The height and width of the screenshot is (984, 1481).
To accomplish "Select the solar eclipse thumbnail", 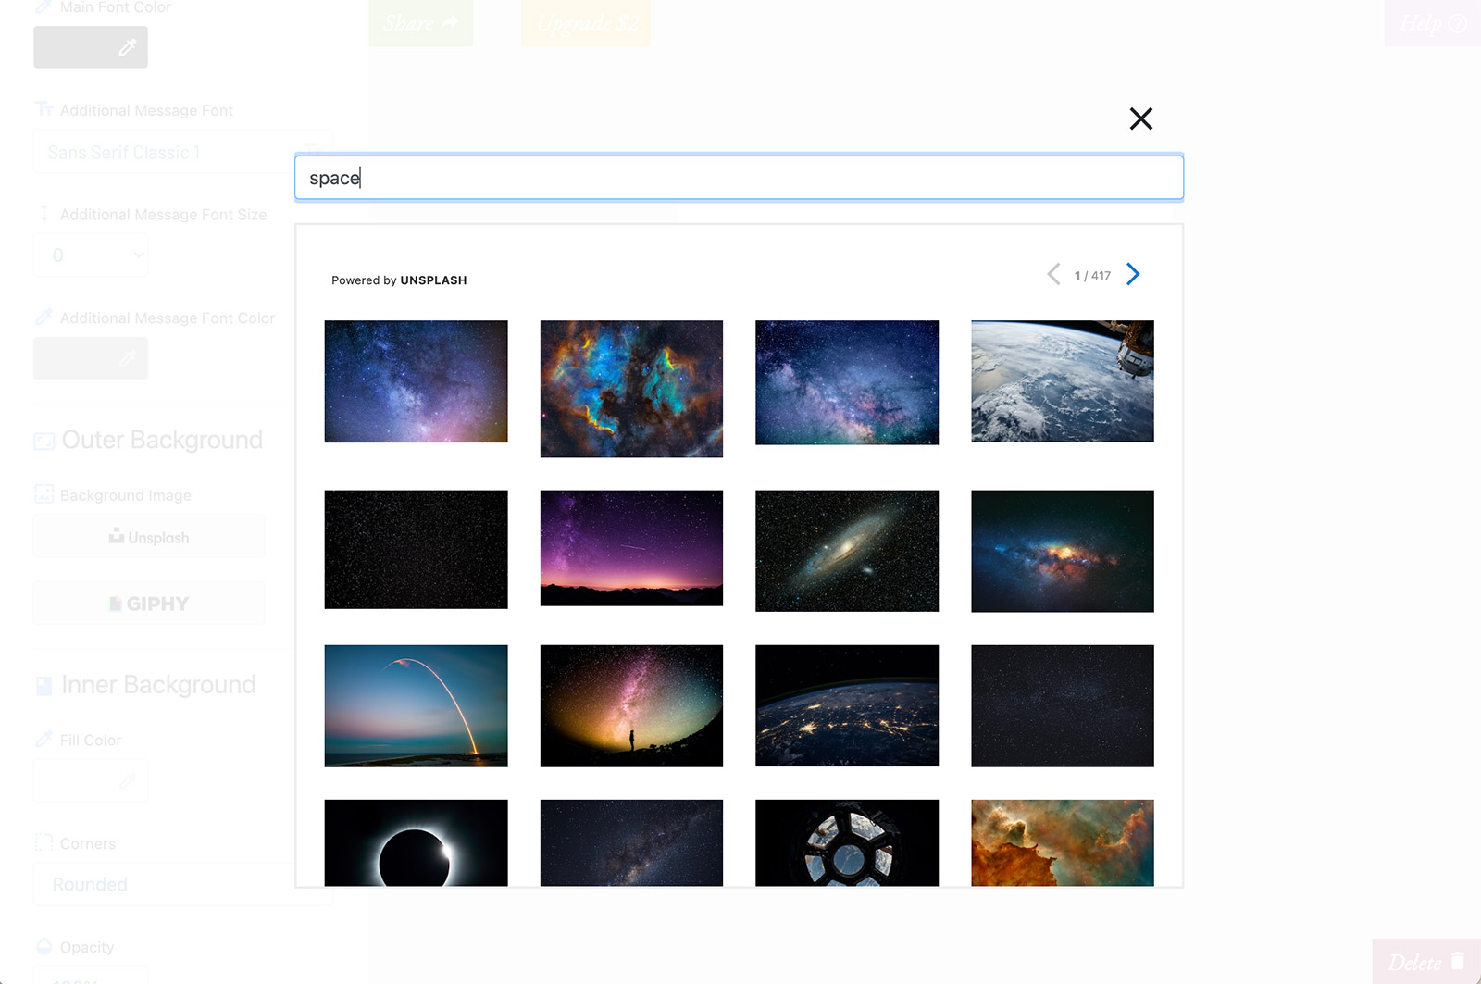I will click(416, 842).
